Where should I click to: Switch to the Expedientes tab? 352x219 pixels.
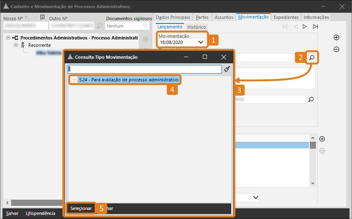(286, 17)
